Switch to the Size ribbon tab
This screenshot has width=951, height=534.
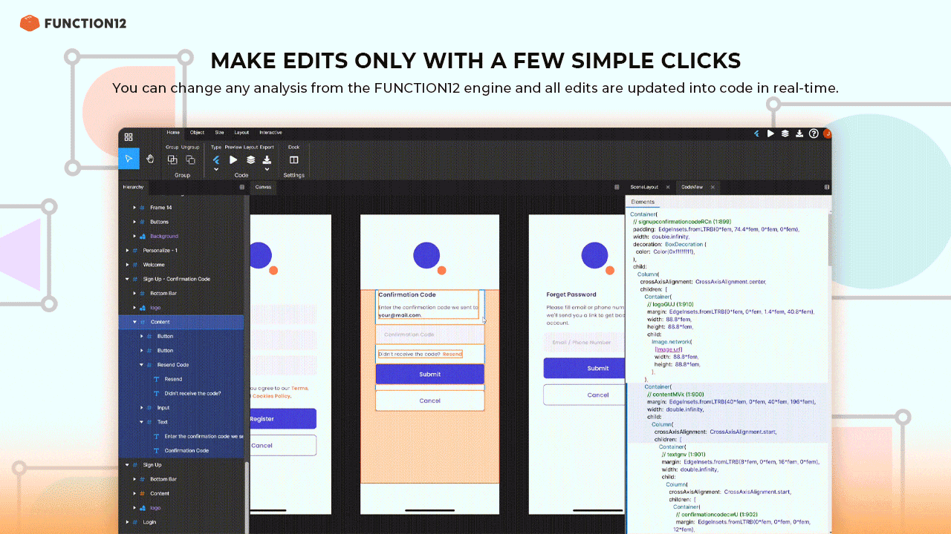click(x=219, y=133)
